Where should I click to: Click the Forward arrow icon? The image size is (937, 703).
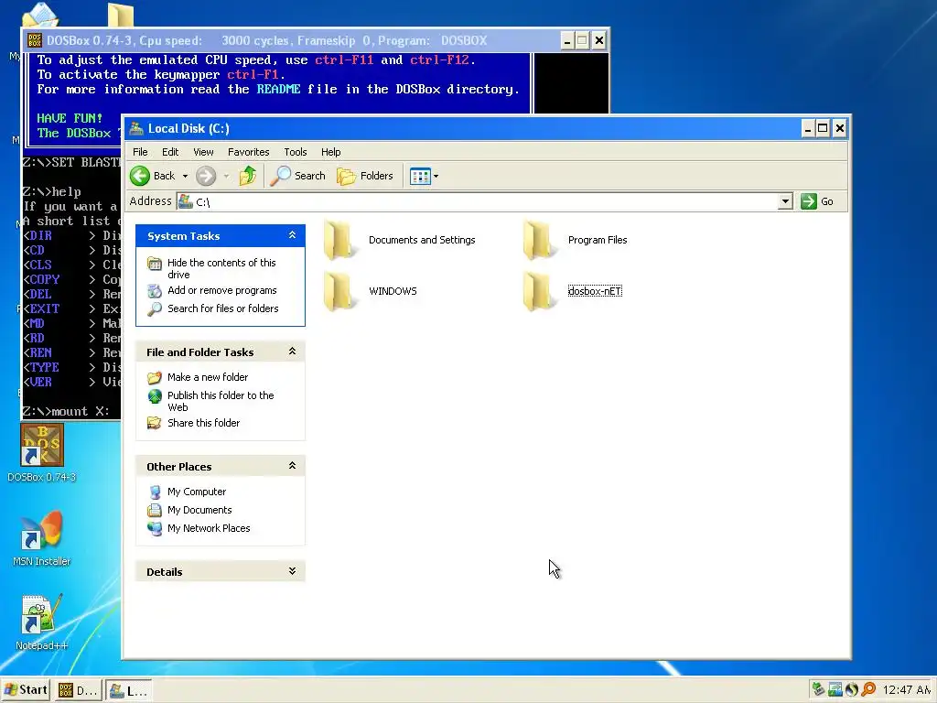point(206,176)
